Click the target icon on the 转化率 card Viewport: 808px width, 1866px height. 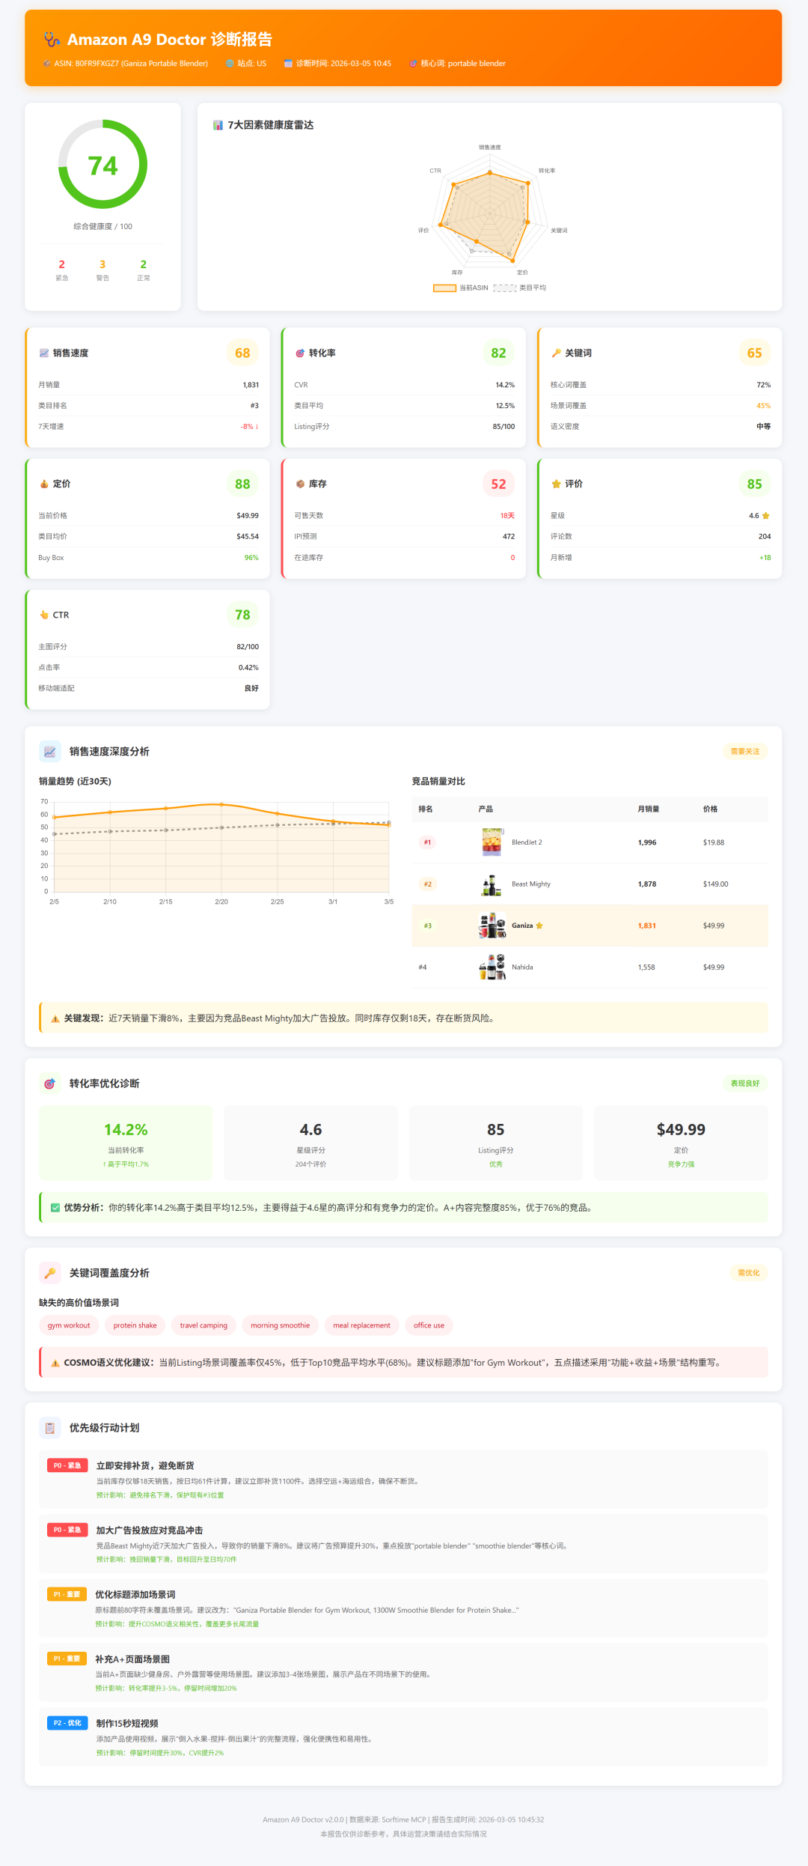pyautogui.click(x=300, y=353)
